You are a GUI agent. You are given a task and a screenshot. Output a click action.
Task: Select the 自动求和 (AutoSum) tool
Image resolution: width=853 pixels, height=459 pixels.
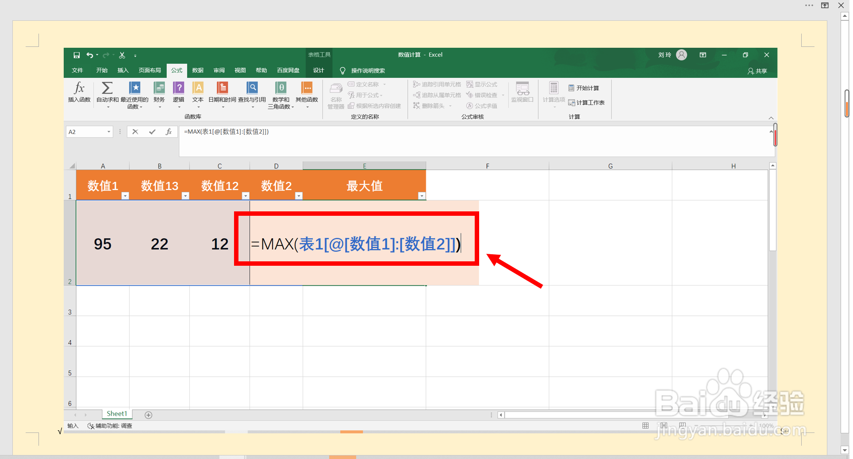(107, 94)
